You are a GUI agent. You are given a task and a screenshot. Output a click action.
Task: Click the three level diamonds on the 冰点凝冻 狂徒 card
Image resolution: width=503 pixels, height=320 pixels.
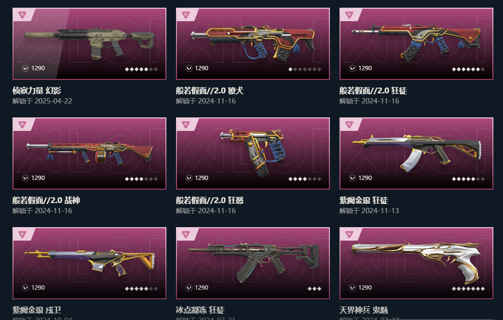314,289
